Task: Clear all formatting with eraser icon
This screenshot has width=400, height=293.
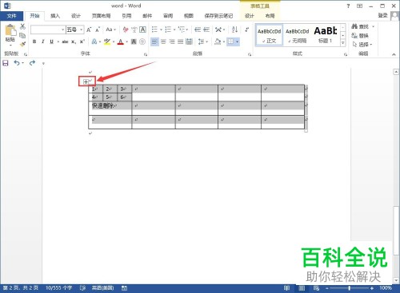Action: click(x=126, y=30)
